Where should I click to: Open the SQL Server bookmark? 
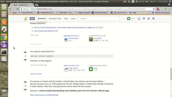point(119,13)
